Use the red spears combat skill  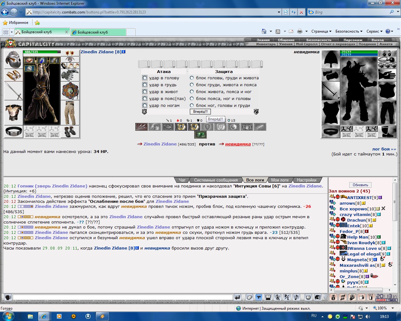pyautogui.click(x=142, y=127)
